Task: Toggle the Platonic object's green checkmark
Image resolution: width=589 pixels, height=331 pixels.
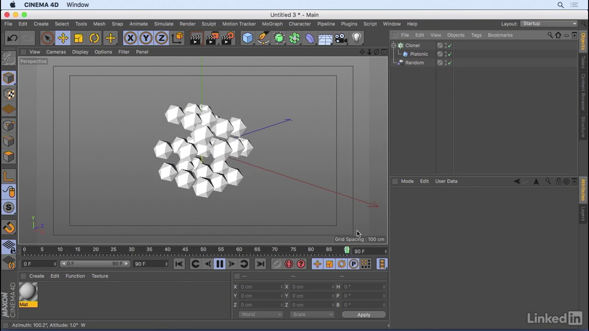Action: click(450, 54)
